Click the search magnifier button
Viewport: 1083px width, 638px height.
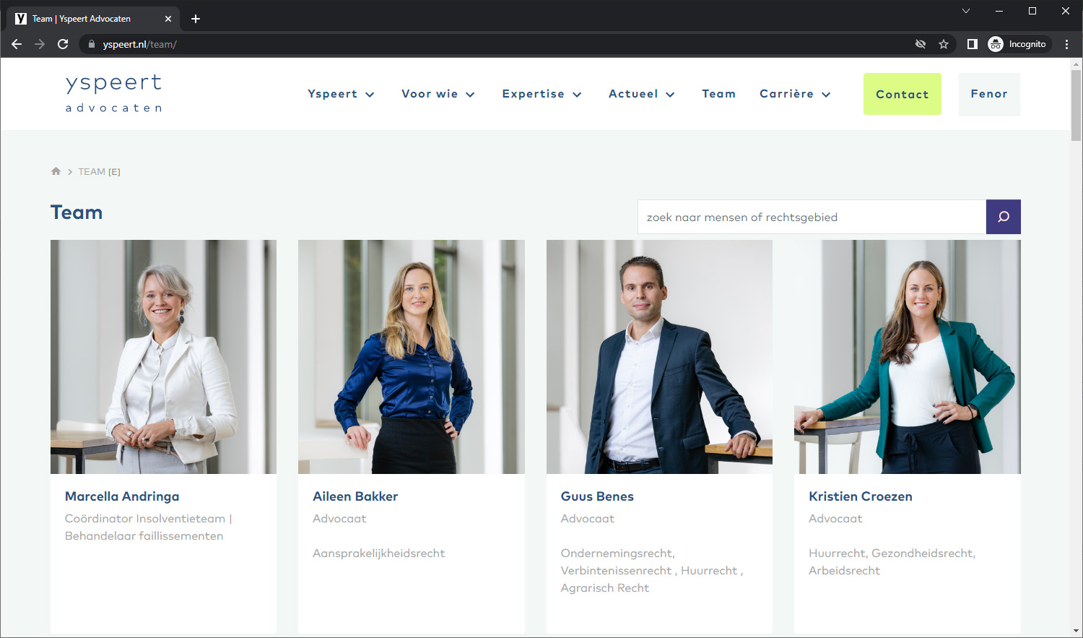point(1003,217)
